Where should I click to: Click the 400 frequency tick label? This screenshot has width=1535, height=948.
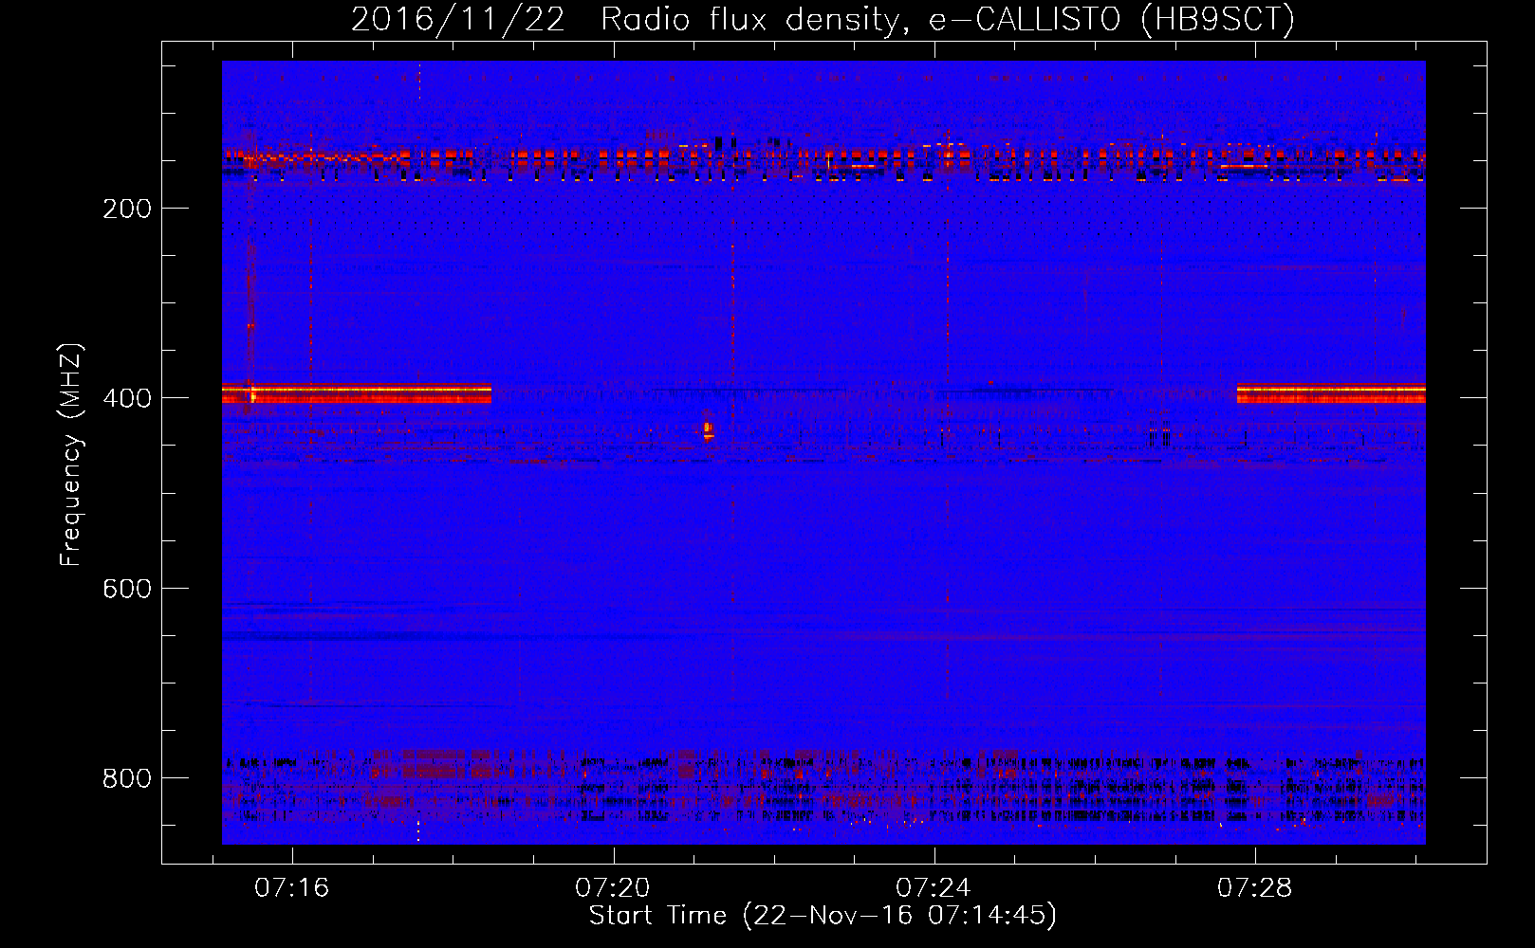[x=127, y=398]
